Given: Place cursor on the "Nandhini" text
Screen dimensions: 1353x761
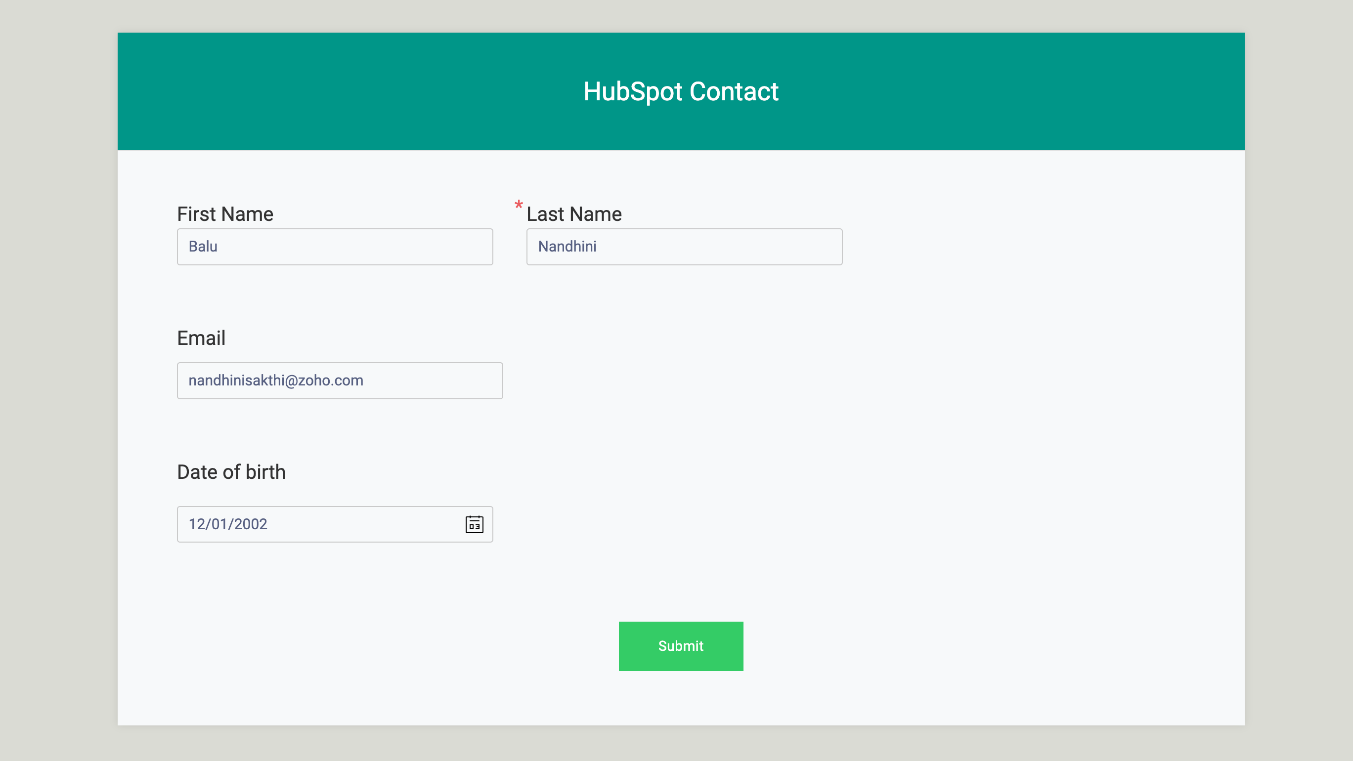Looking at the screenshot, I should click(x=567, y=247).
